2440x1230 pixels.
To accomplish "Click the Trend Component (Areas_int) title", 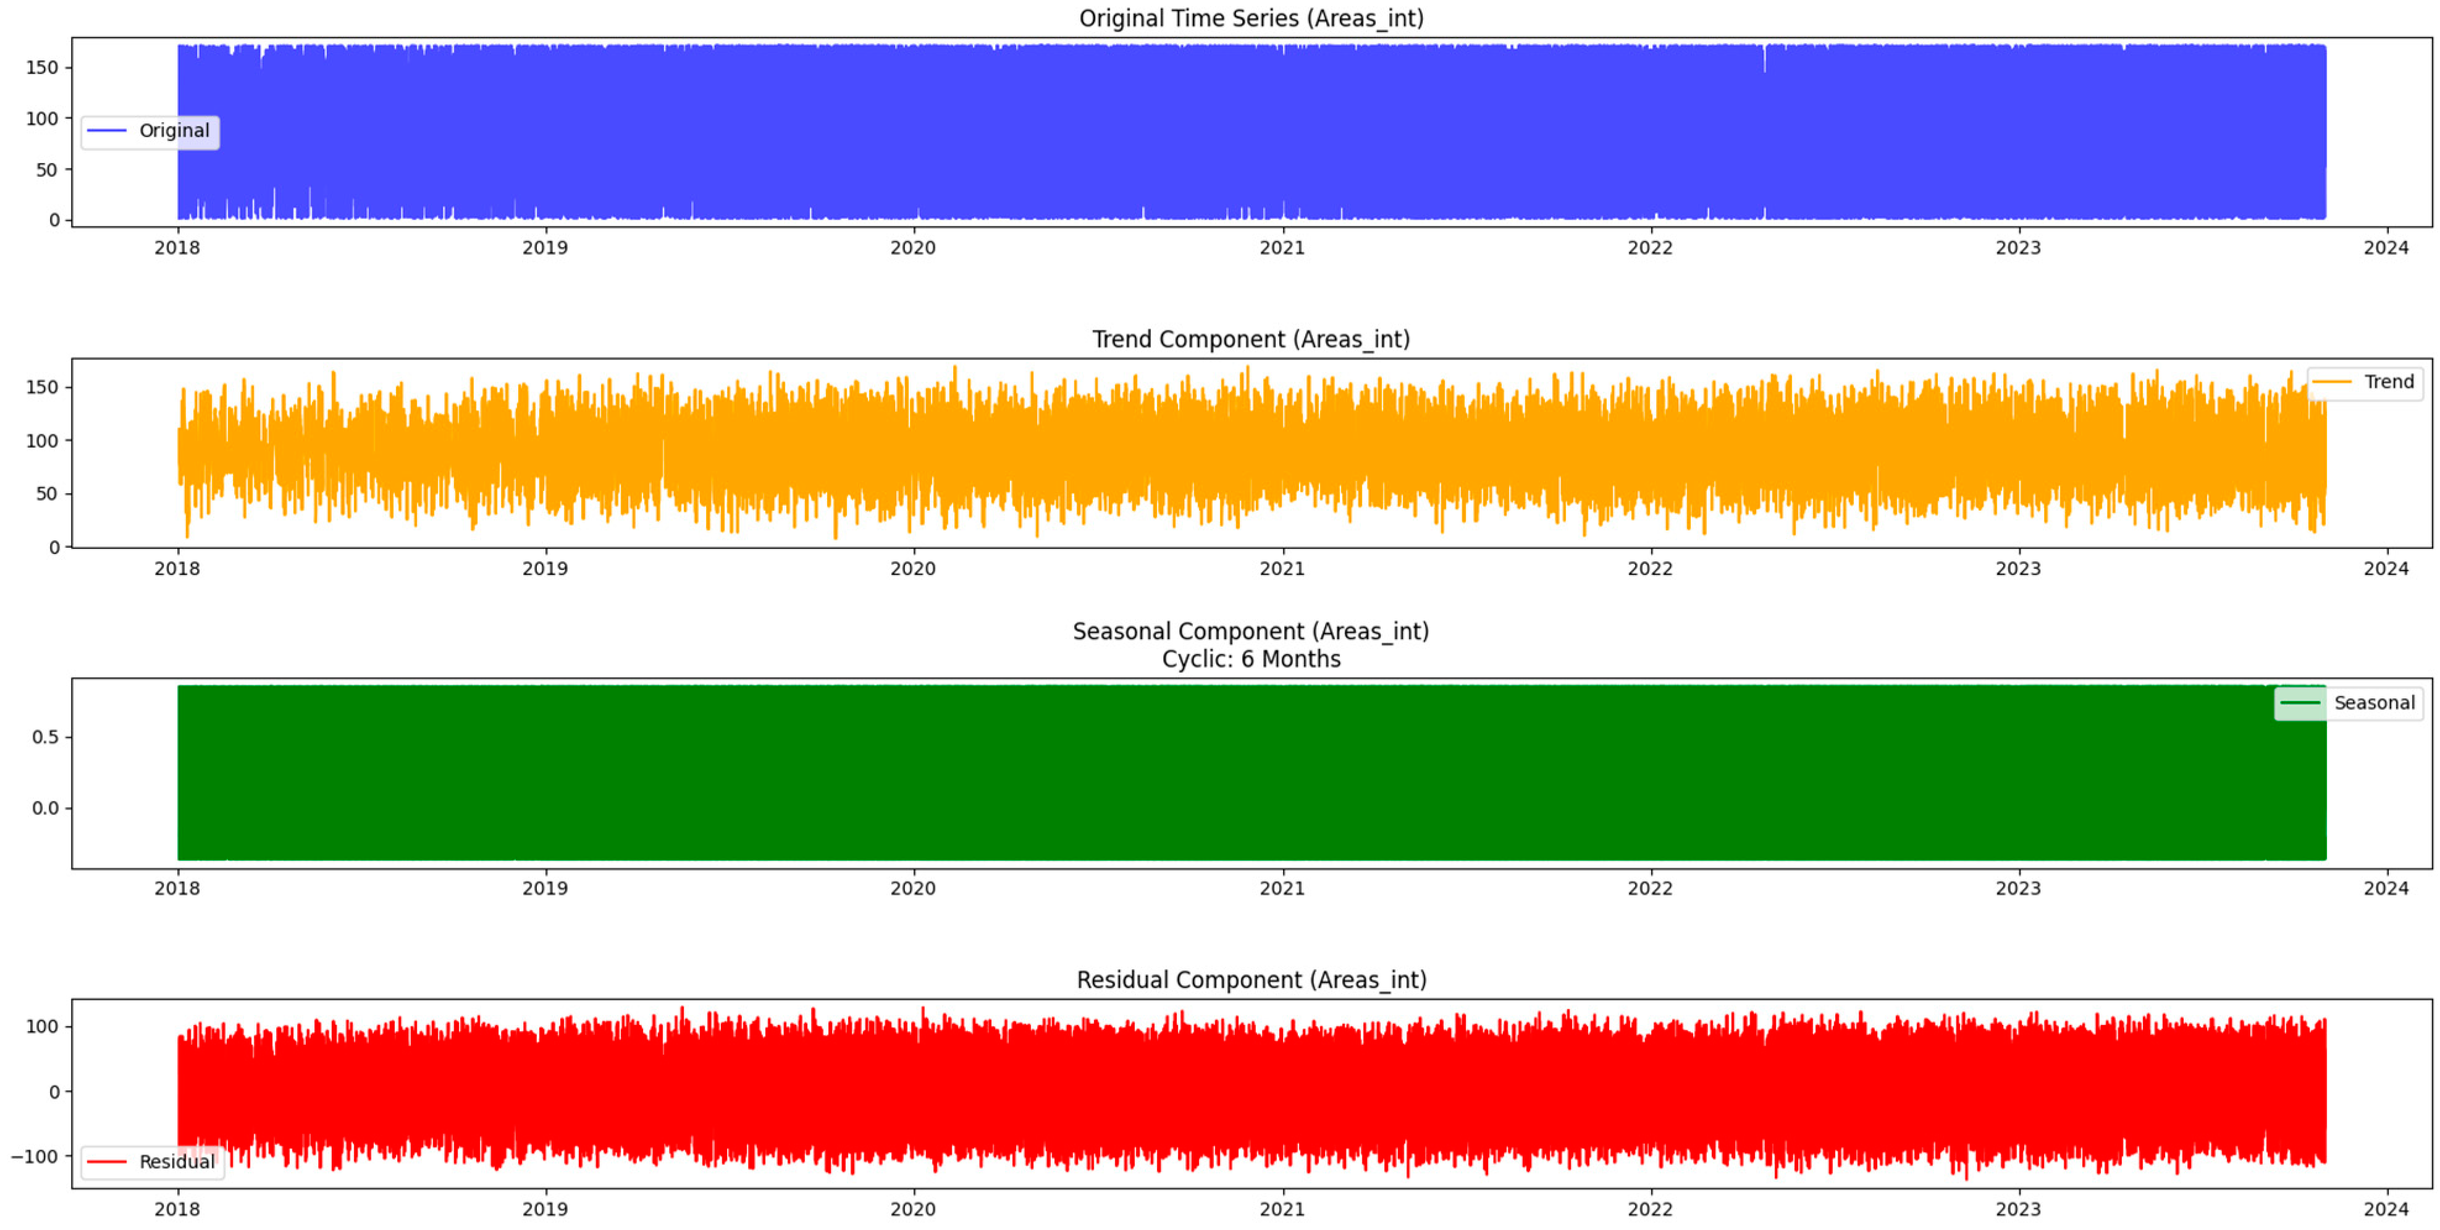I will 1250,339.
